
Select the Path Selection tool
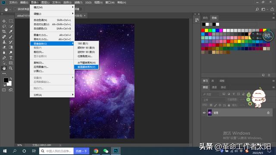coord(4,63)
